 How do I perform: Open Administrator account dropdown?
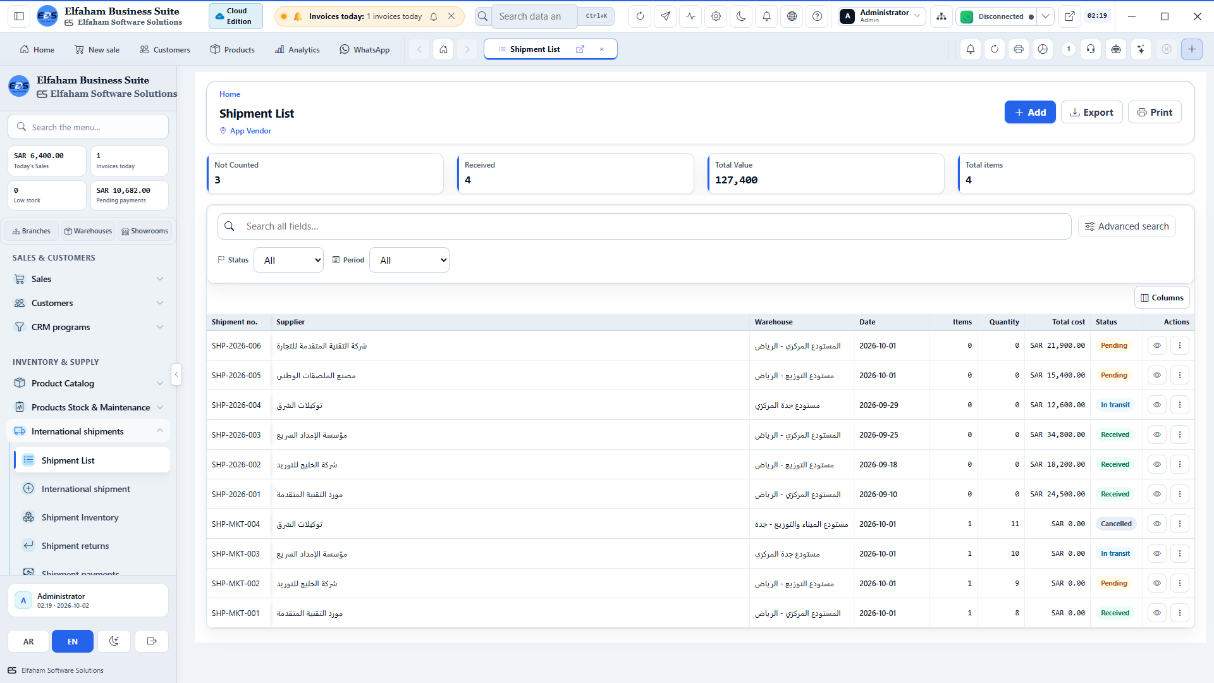pyautogui.click(x=882, y=16)
